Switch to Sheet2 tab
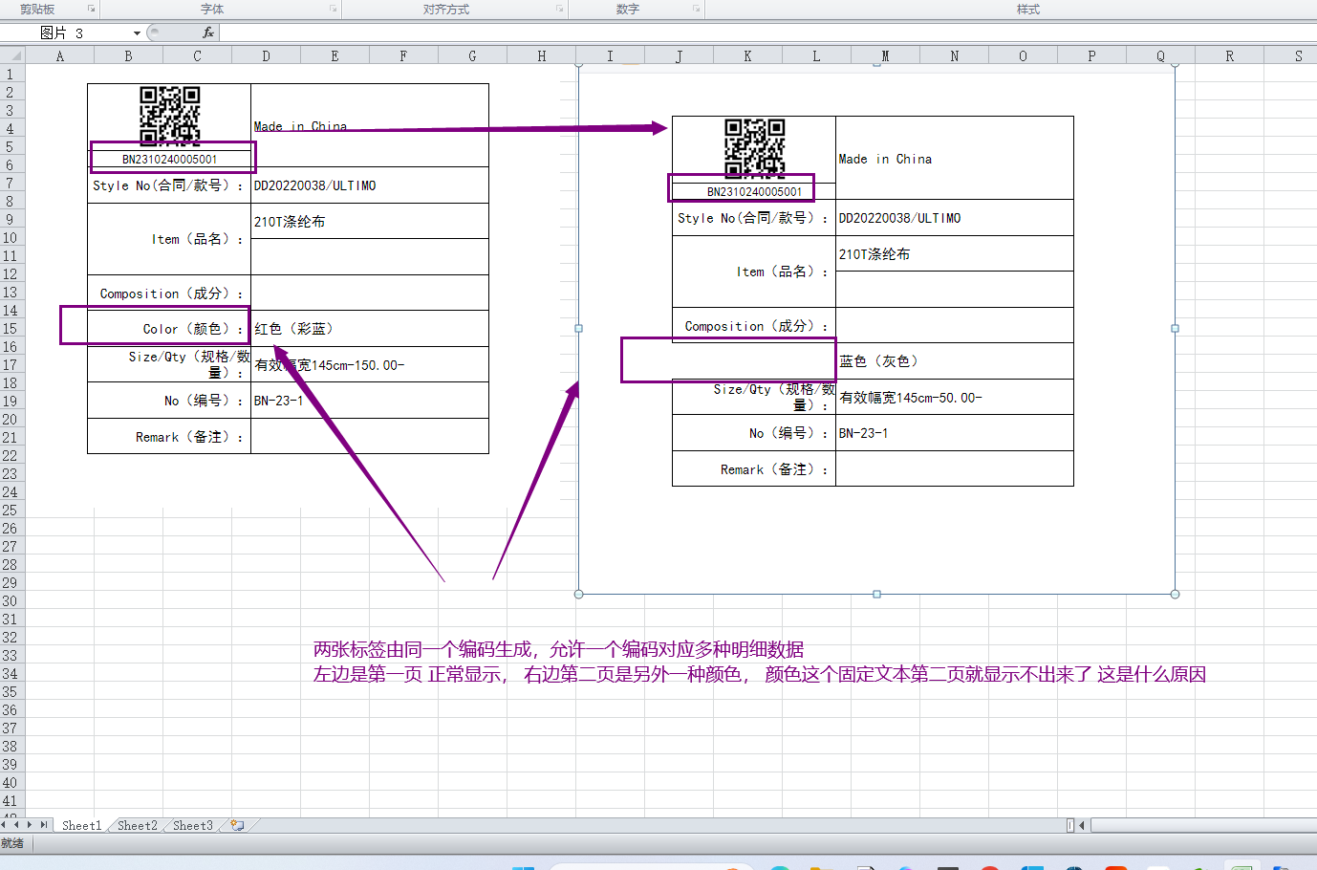 point(137,825)
